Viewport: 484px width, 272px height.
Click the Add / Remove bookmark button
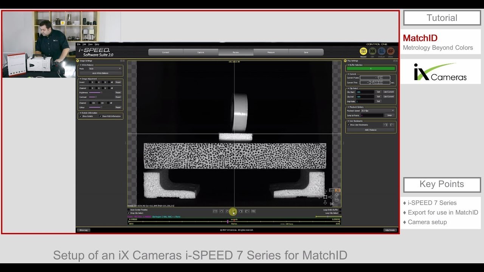coord(371,130)
